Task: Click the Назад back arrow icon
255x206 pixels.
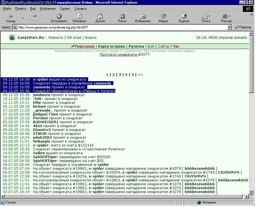Action: (x=11, y=16)
